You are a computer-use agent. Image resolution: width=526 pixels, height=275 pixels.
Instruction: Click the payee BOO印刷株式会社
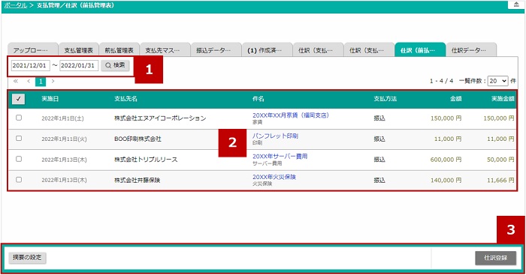[138, 139]
